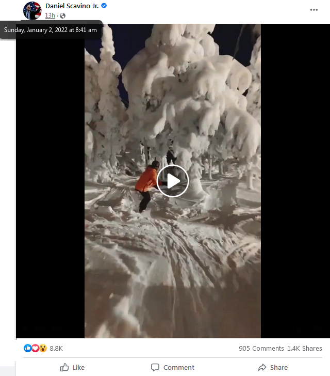This screenshot has width=330, height=376.
Task: Open the 8.8K reactions count
Action: pos(56,348)
